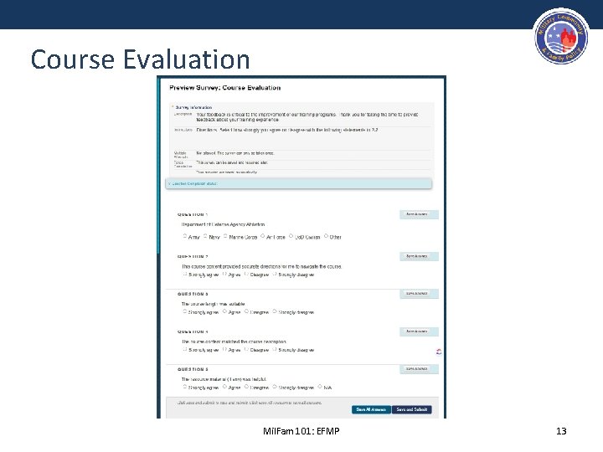Select Disagree for Question 5

tap(246, 387)
